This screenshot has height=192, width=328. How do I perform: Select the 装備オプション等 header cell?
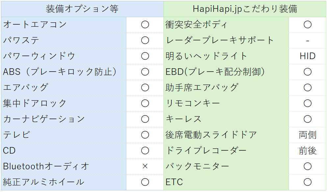pos(82,9)
